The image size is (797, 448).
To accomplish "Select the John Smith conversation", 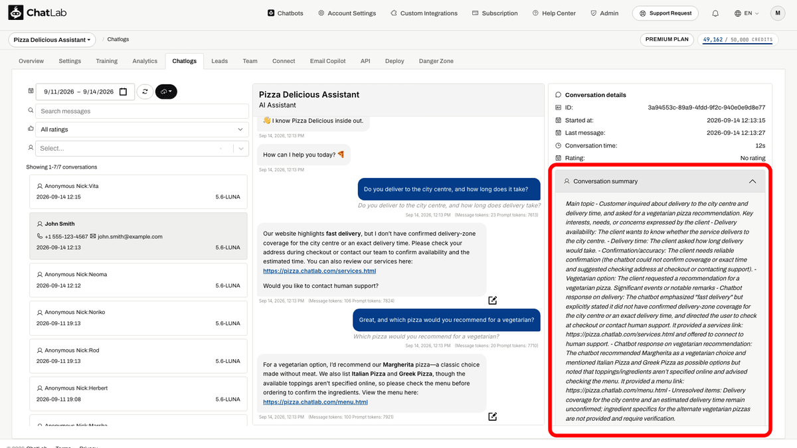I will point(138,235).
